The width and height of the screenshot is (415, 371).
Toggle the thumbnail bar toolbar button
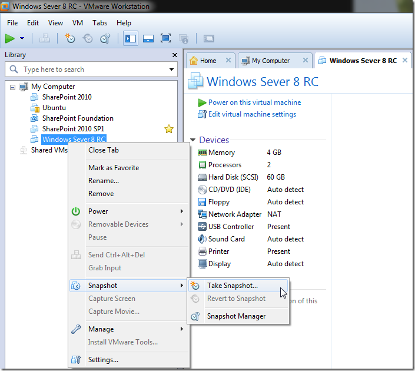click(148, 38)
